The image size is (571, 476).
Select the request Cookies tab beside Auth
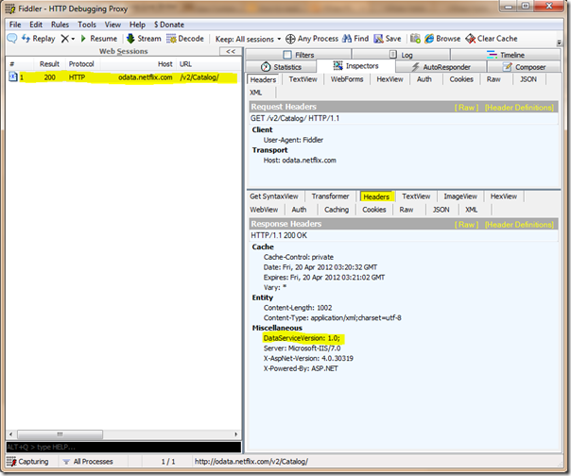461,79
